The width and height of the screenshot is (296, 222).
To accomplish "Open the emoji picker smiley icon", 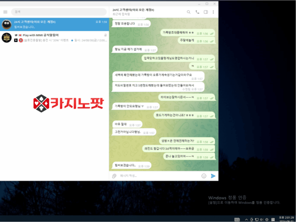I will pyautogui.click(x=204, y=176).
